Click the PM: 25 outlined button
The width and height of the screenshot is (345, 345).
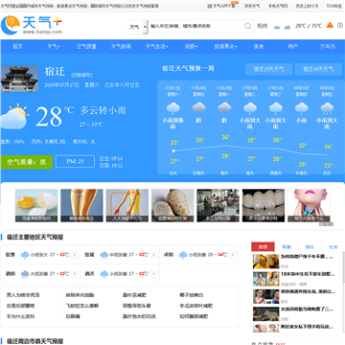(x=75, y=161)
